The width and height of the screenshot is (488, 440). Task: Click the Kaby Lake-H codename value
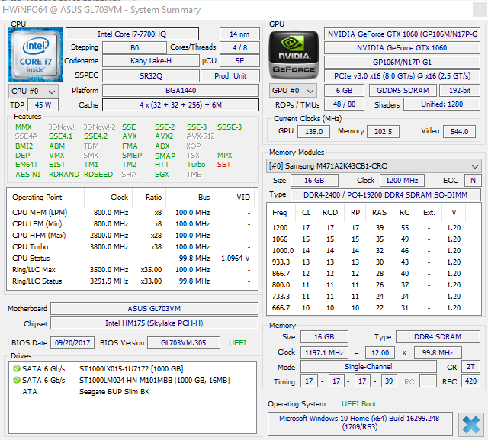(151, 61)
